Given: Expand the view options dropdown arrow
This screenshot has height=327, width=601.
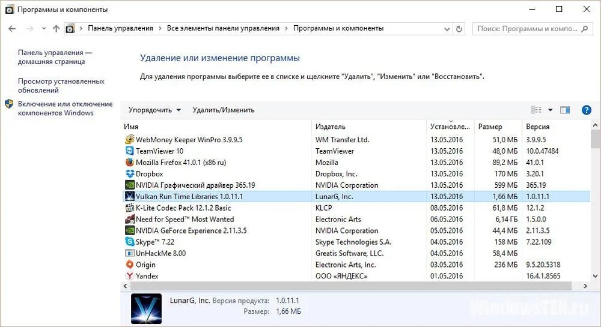Looking at the screenshot, I should coord(550,110).
